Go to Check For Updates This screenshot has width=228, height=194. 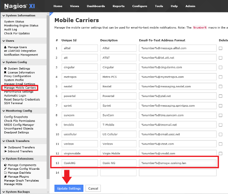pyautogui.click(x=17, y=33)
